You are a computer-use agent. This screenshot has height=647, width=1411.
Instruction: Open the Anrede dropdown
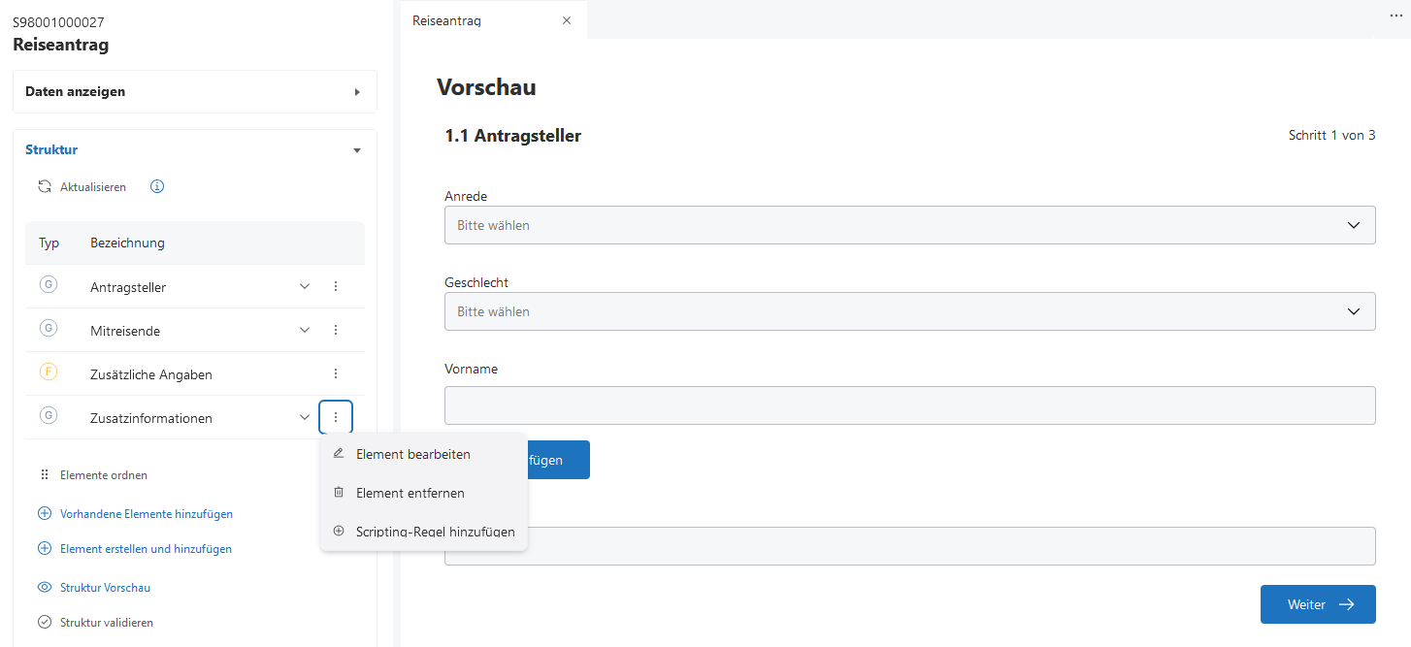click(x=909, y=225)
